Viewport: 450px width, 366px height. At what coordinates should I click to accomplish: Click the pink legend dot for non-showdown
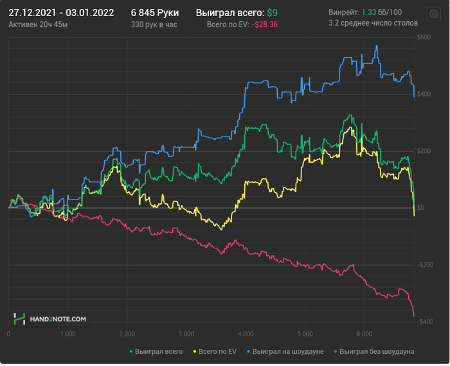tap(336, 351)
